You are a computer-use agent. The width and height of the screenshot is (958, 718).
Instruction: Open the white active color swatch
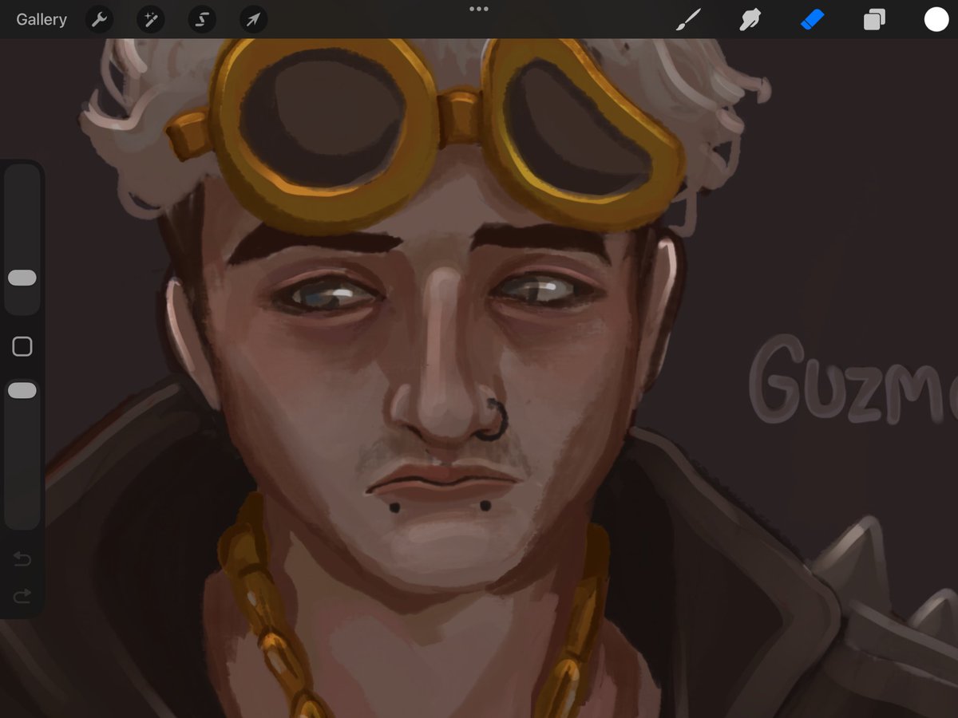(936, 19)
